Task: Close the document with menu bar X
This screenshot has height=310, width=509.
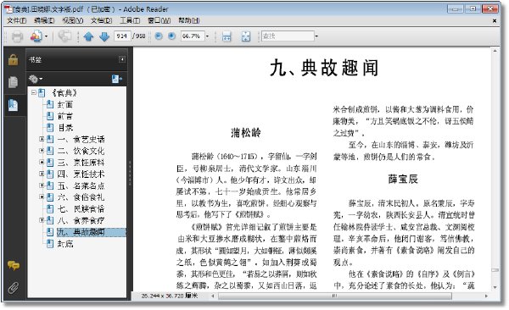Action: pyautogui.click(x=495, y=21)
